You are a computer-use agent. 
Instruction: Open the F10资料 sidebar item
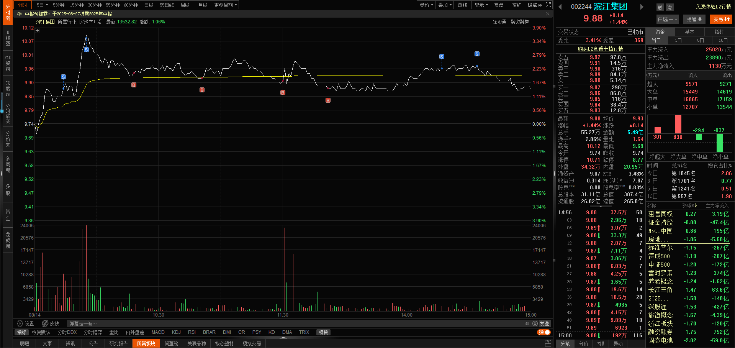click(x=8, y=63)
